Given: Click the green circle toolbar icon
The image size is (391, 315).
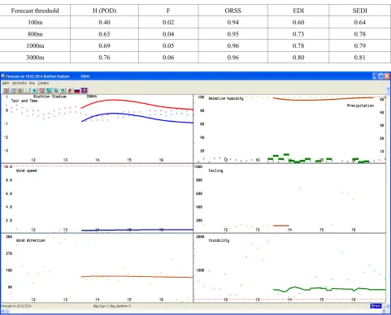Looking at the screenshot, I should pyautogui.click(x=63, y=90).
